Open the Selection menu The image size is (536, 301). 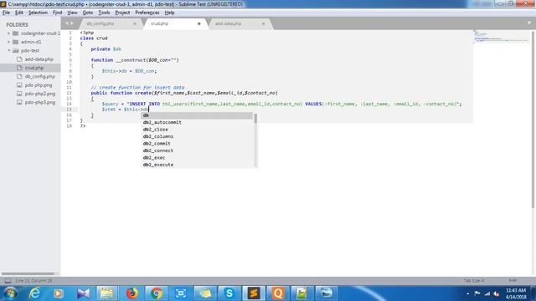[x=38, y=13]
